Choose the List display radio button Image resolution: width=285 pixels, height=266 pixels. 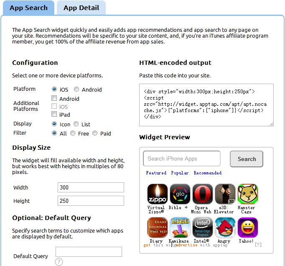pyautogui.click(x=76, y=124)
